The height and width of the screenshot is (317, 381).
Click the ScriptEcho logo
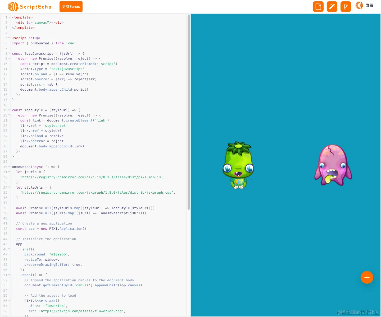point(29,7)
